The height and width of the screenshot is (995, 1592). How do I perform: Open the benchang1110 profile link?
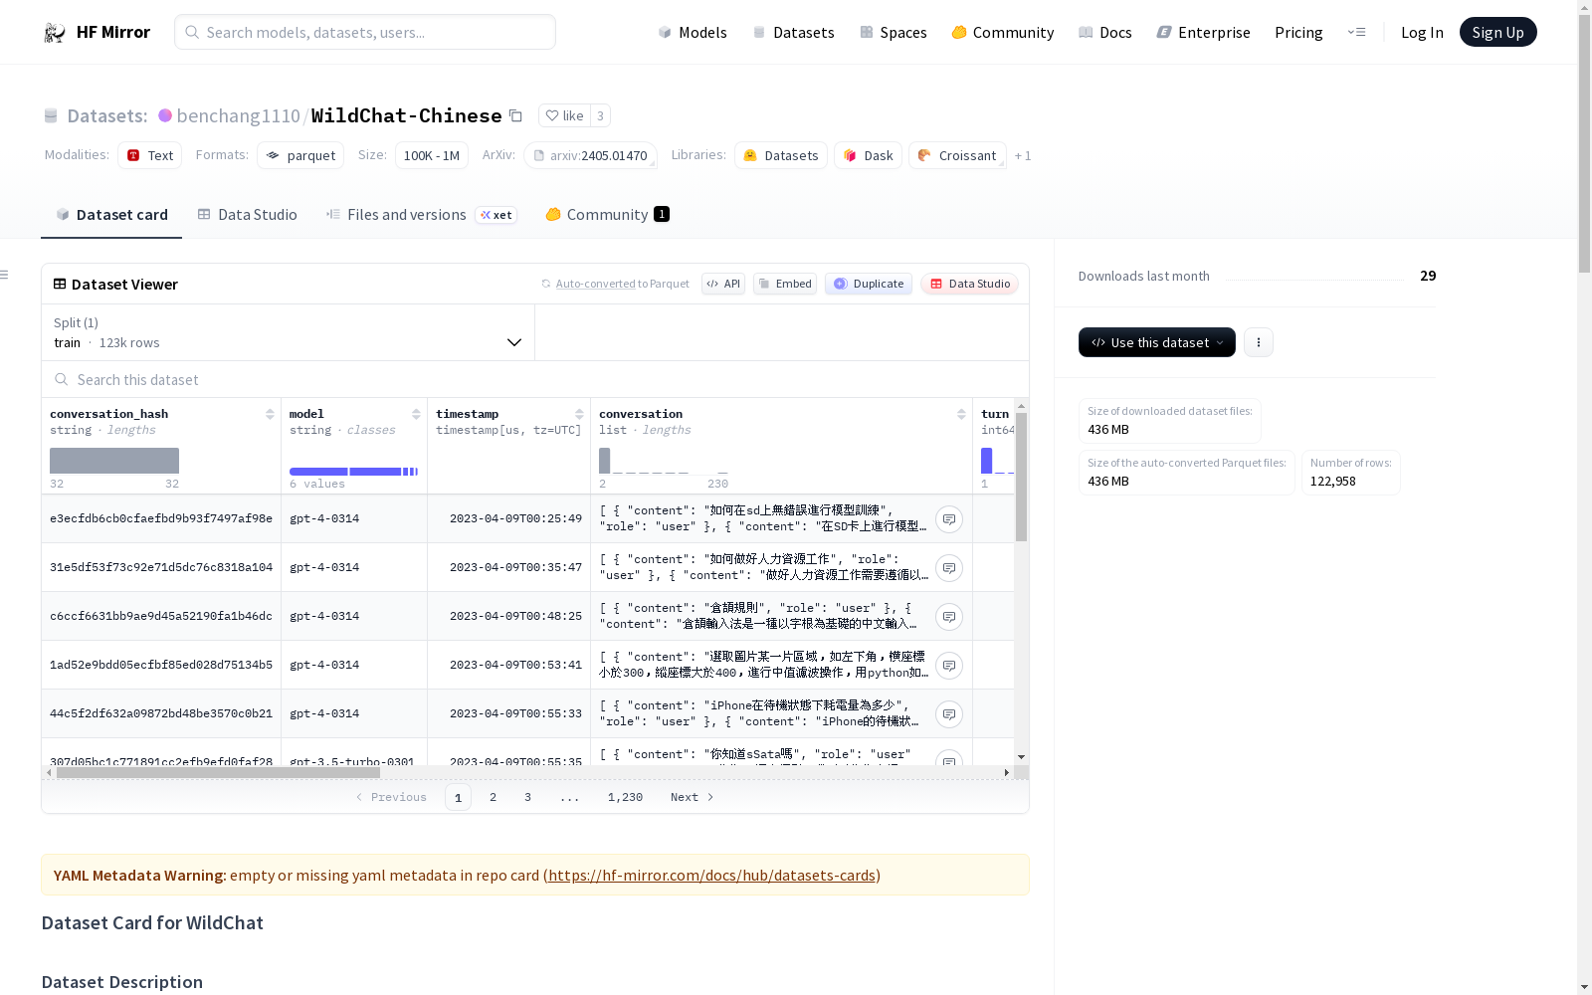point(239,116)
